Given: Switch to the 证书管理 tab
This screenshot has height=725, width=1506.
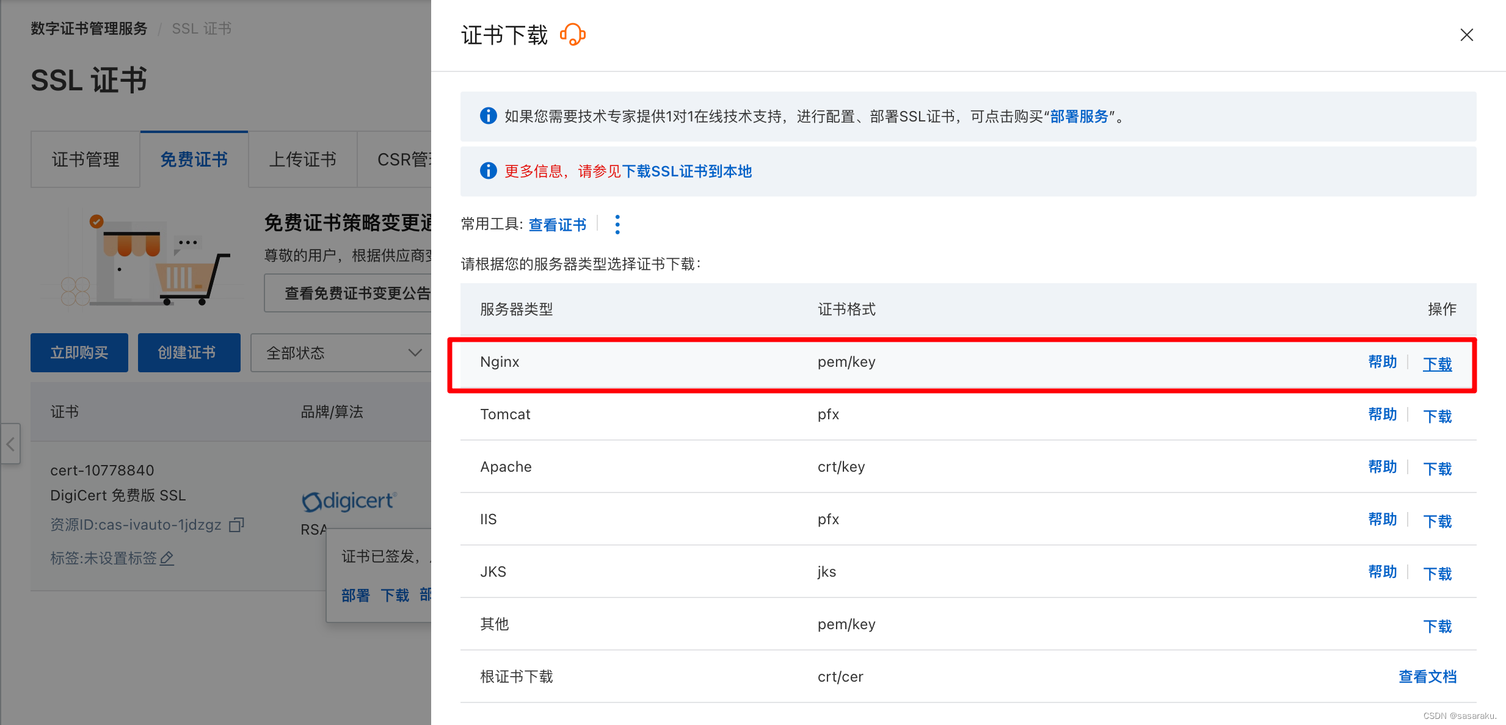Looking at the screenshot, I should (85, 160).
